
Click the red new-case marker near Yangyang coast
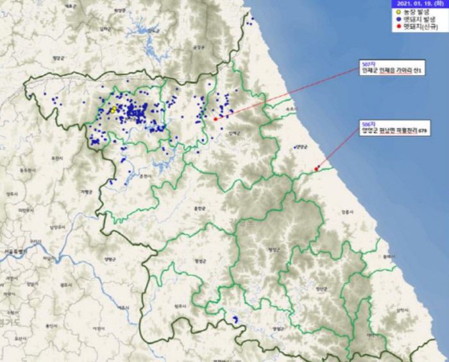(x=317, y=169)
